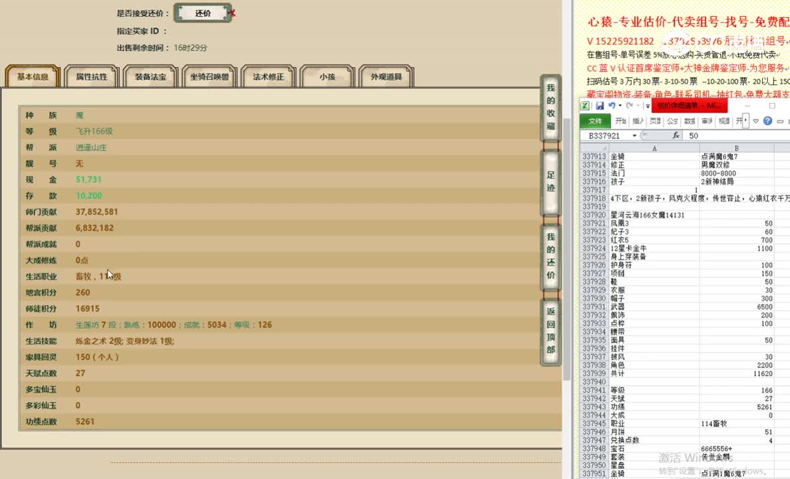Open the green 文件 tab in Excel
Screen dimensions: 790x479
coord(596,121)
